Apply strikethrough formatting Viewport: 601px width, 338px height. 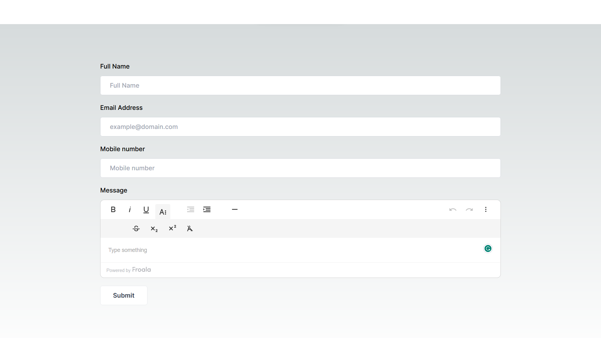coord(136,228)
